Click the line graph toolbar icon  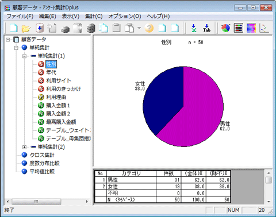(264, 28)
